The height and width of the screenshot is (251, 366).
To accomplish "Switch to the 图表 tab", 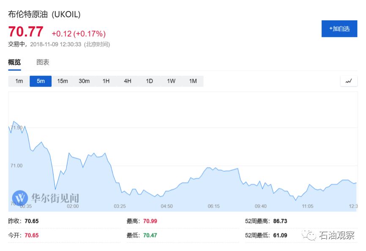I will tap(43, 62).
